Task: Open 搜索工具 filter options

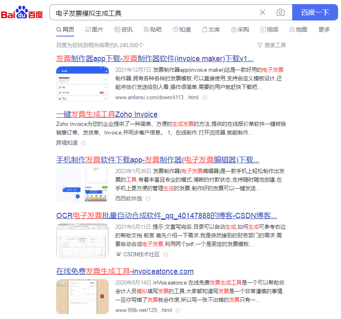Action: pos(272,45)
